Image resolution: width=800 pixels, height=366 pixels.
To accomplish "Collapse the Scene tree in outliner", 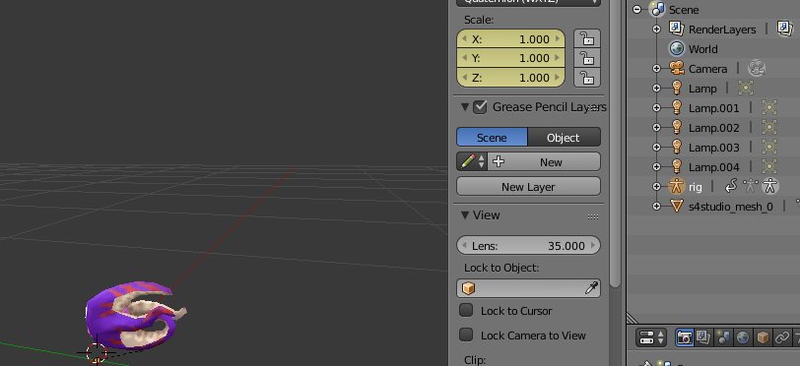I will 636,9.
